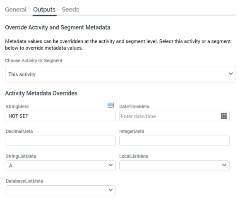Click the empty LocalListMeta select box
The width and height of the screenshot is (240, 201).
click(x=174, y=165)
